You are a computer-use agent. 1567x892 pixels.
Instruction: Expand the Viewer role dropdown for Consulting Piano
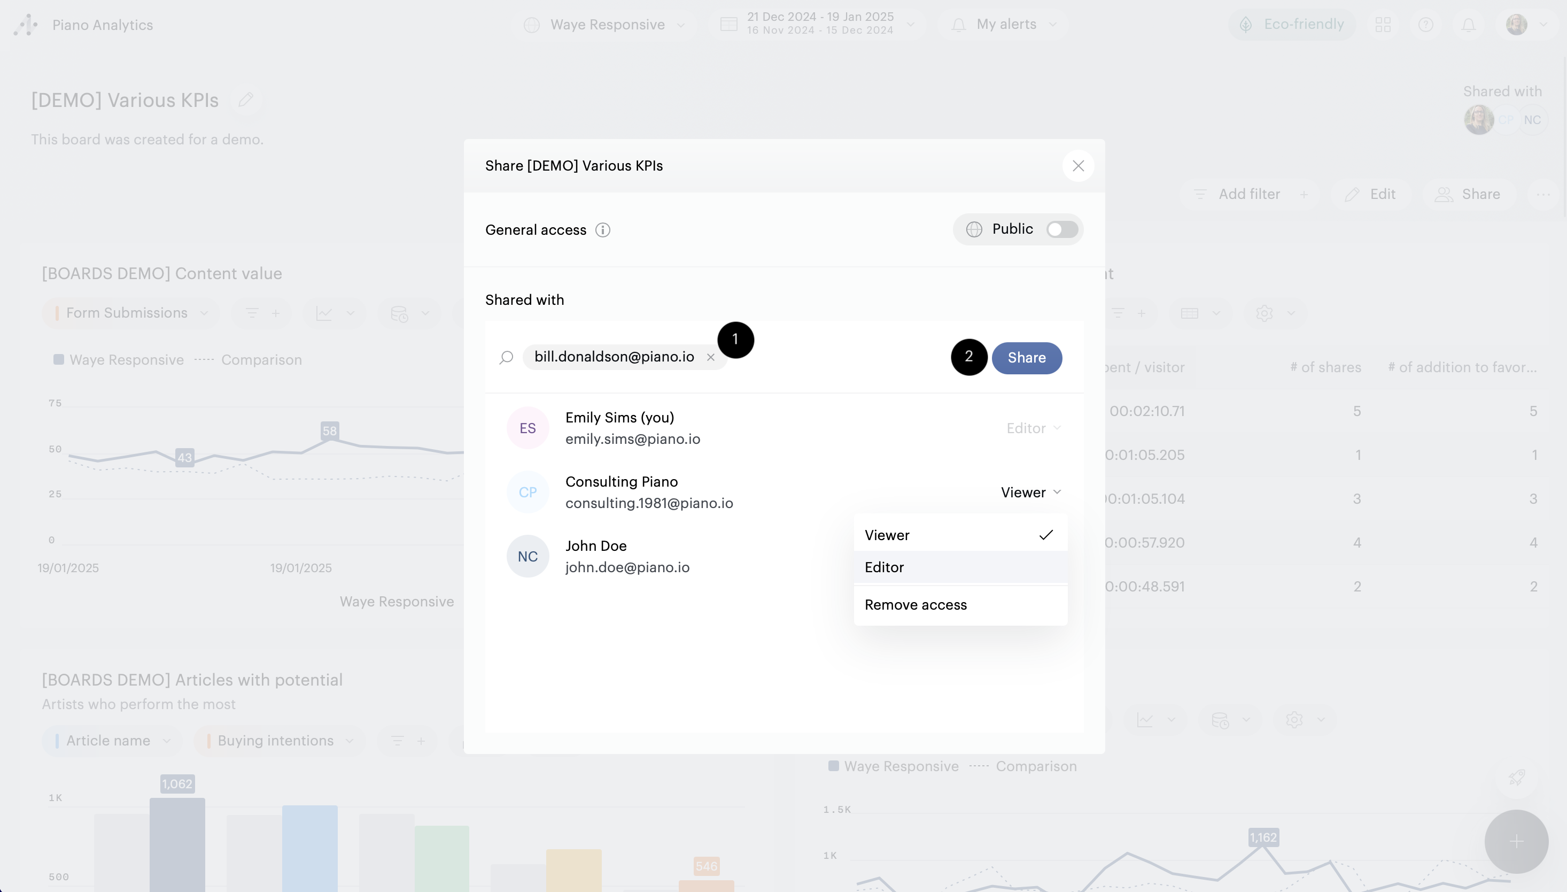tap(1031, 493)
